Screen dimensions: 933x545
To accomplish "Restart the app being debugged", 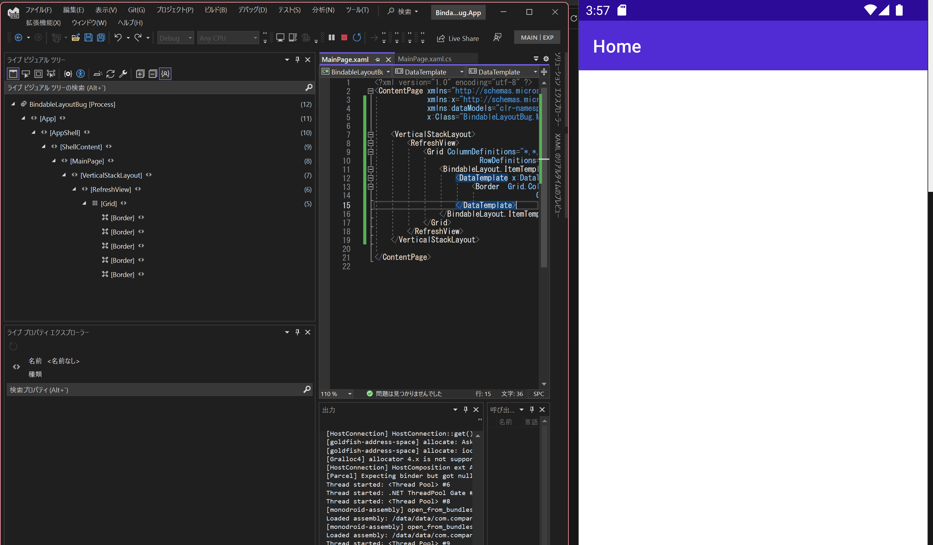I will click(x=357, y=37).
